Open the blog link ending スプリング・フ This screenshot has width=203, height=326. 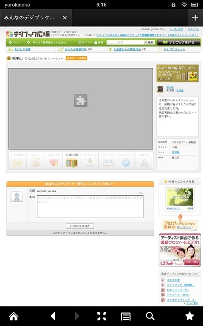[182, 300]
